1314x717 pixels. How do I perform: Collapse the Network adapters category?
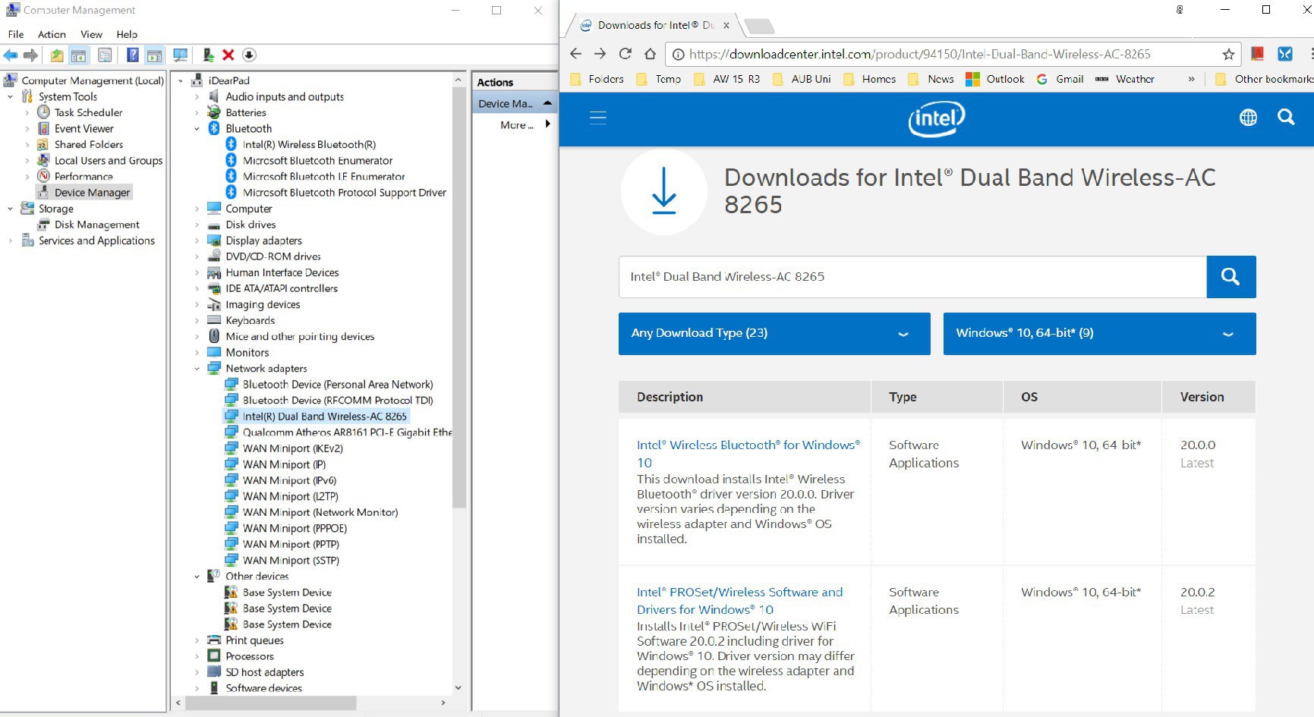pyautogui.click(x=197, y=369)
